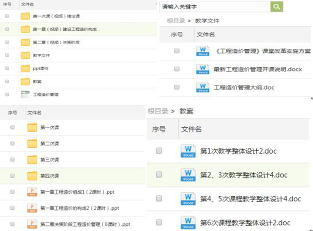Select checkbox next to 第二次课 folder
Image resolution: width=313 pixels, height=231 pixels.
click(x=12, y=143)
